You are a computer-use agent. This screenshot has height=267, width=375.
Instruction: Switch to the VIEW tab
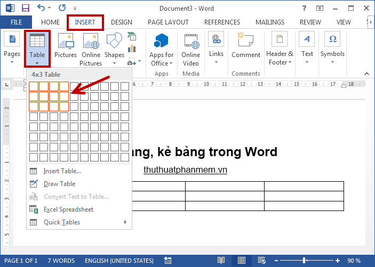[x=344, y=22]
